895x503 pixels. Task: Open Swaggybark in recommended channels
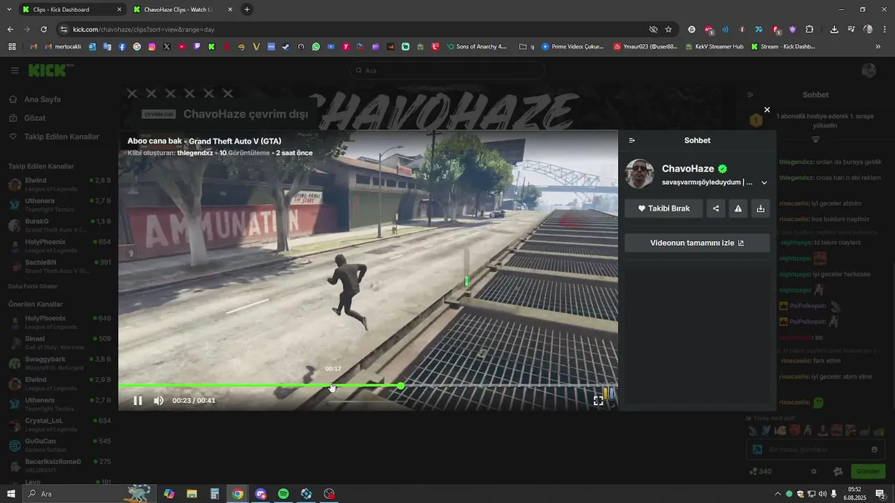[59, 363]
